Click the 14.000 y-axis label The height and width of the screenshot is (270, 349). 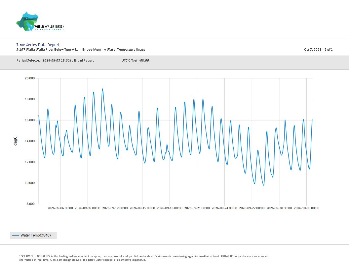point(30,141)
